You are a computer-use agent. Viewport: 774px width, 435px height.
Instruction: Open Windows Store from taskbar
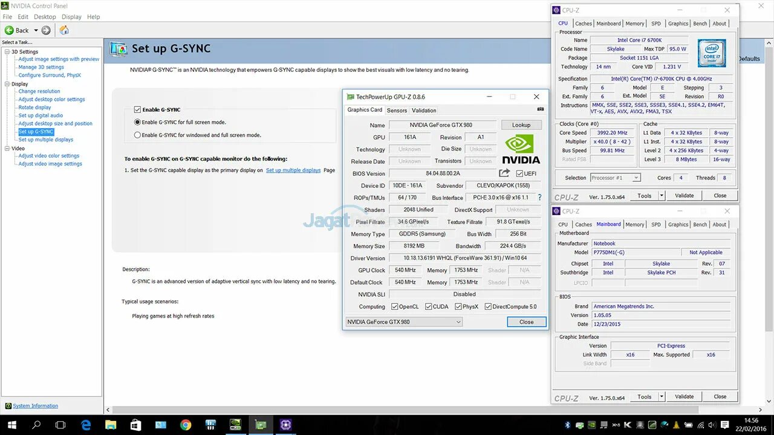[135, 425]
